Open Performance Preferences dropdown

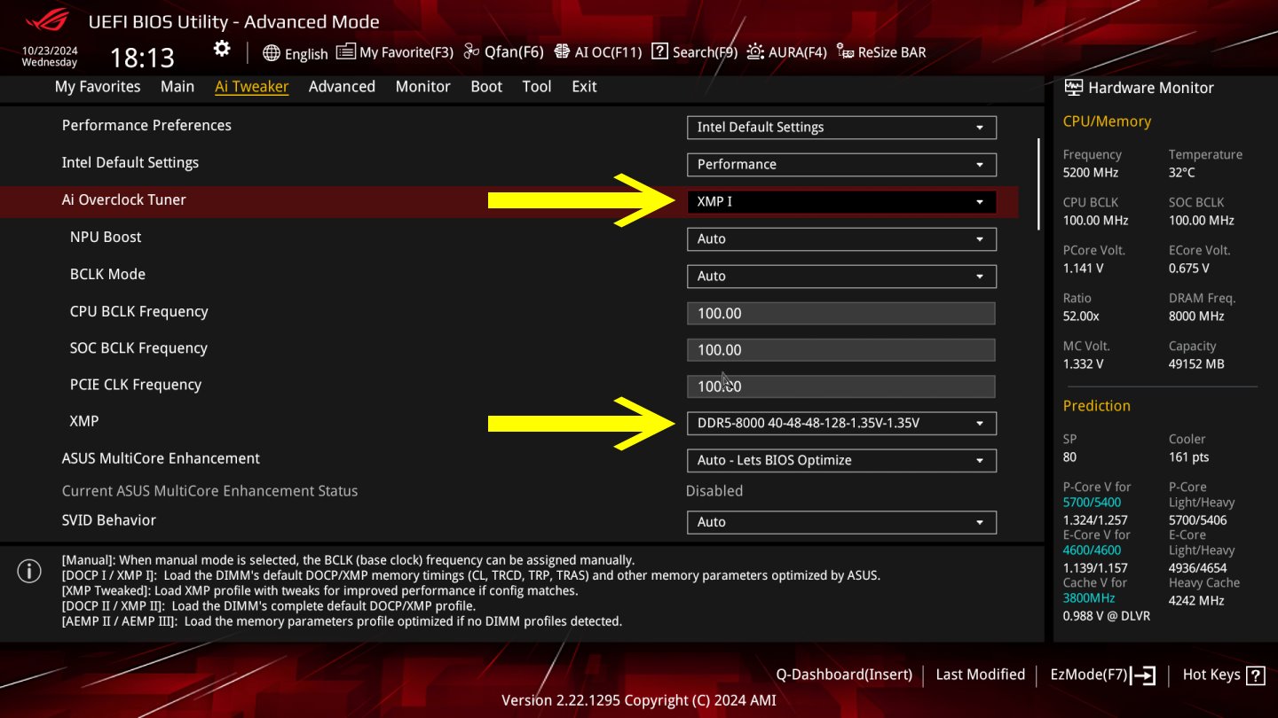tap(841, 128)
